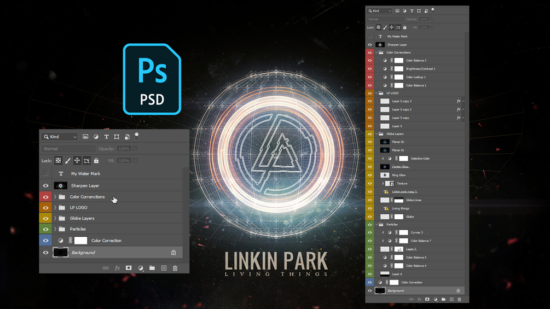Open Kind filter dropdown in left Layers panel

pyautogui.click(x=59, y=137)
